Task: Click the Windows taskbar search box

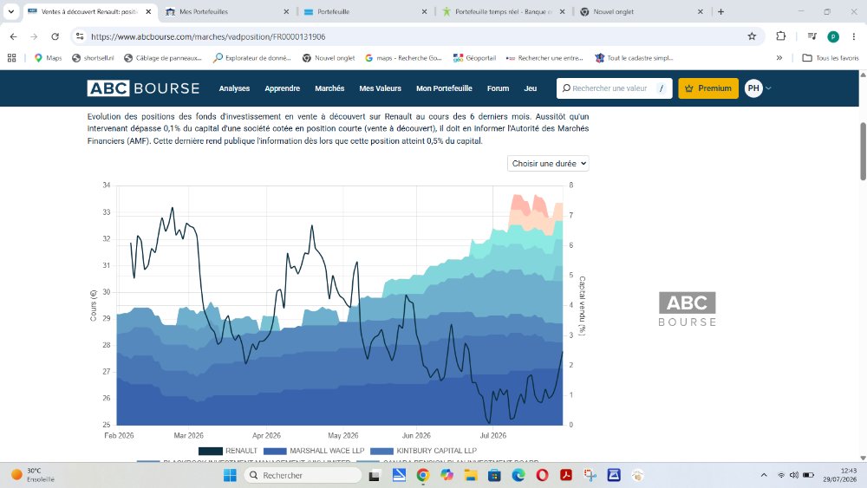Action: pos(303,475)
